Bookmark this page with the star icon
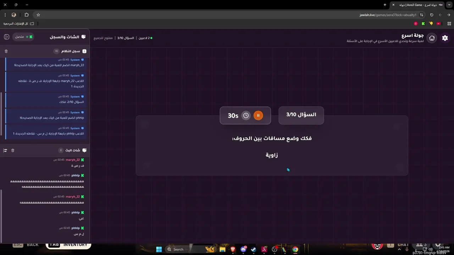454x255 pixels. click(x=38, y=15)
